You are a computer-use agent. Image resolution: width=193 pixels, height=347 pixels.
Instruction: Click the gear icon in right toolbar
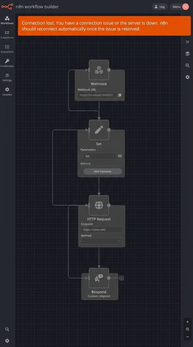(187, 77)
